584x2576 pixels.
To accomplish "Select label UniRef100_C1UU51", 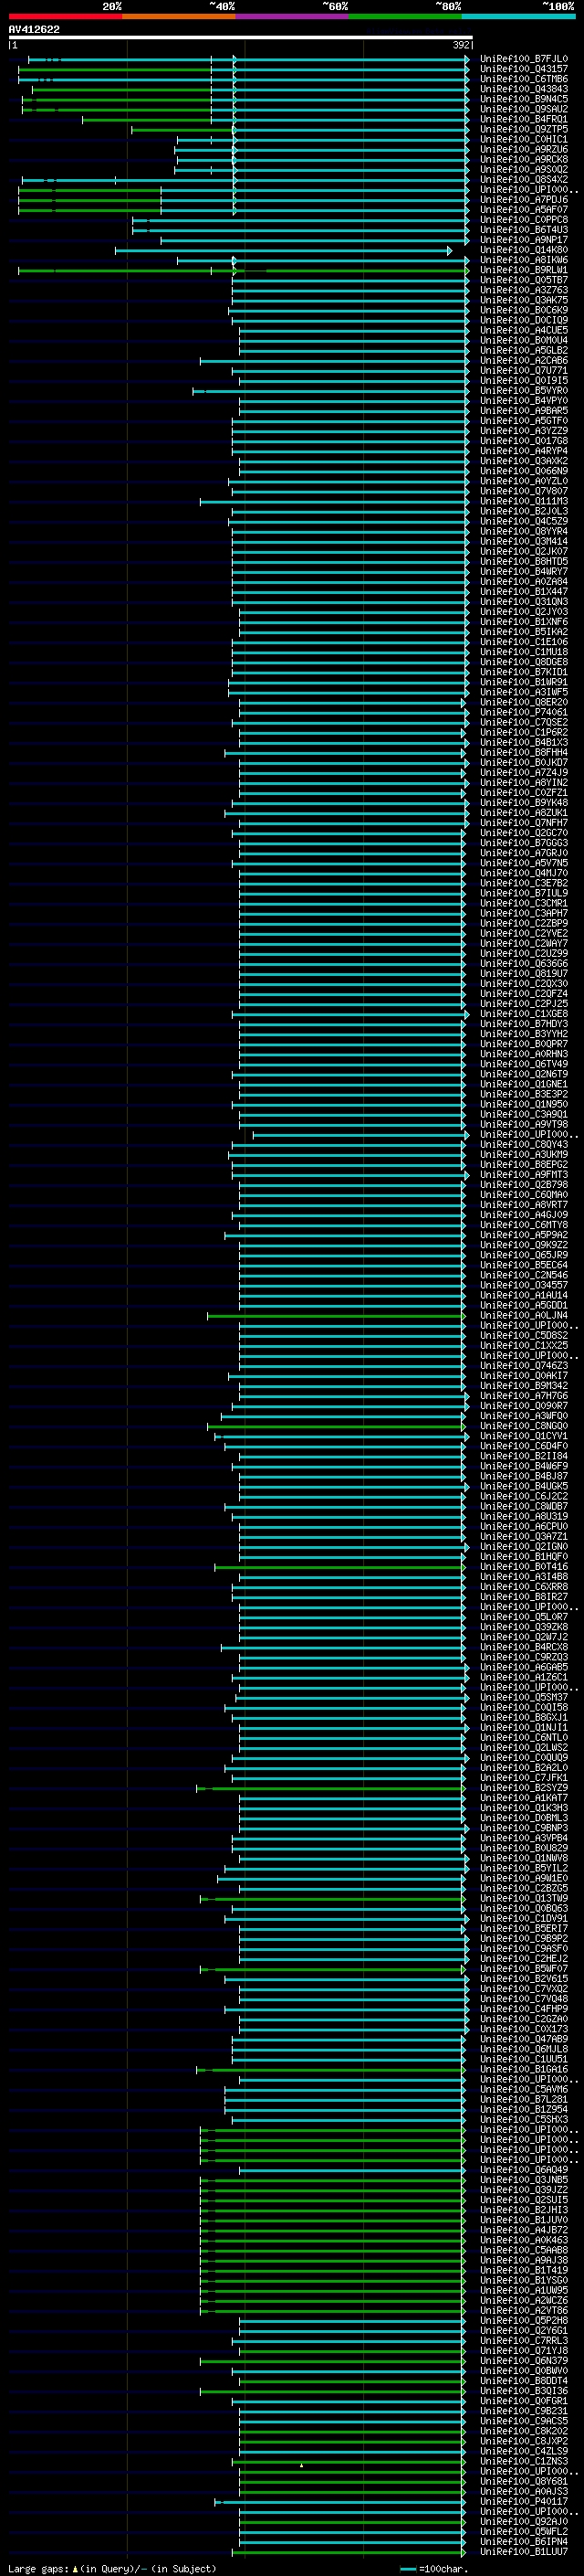I will click(523, 2060).
